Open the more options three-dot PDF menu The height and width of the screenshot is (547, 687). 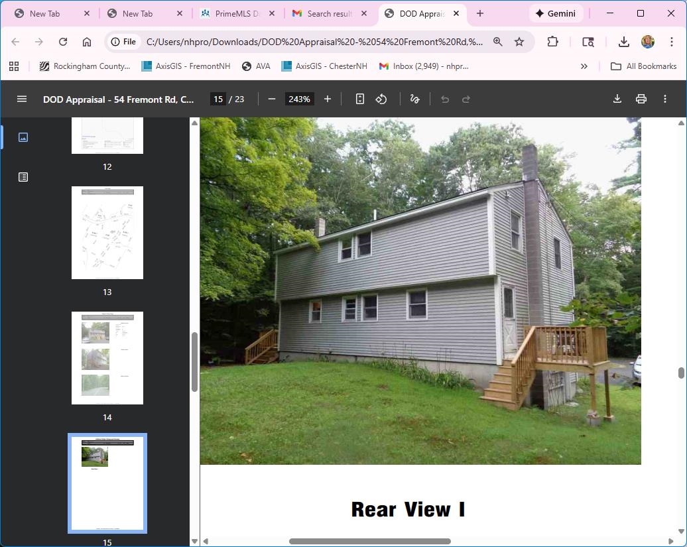coord(665,99)
